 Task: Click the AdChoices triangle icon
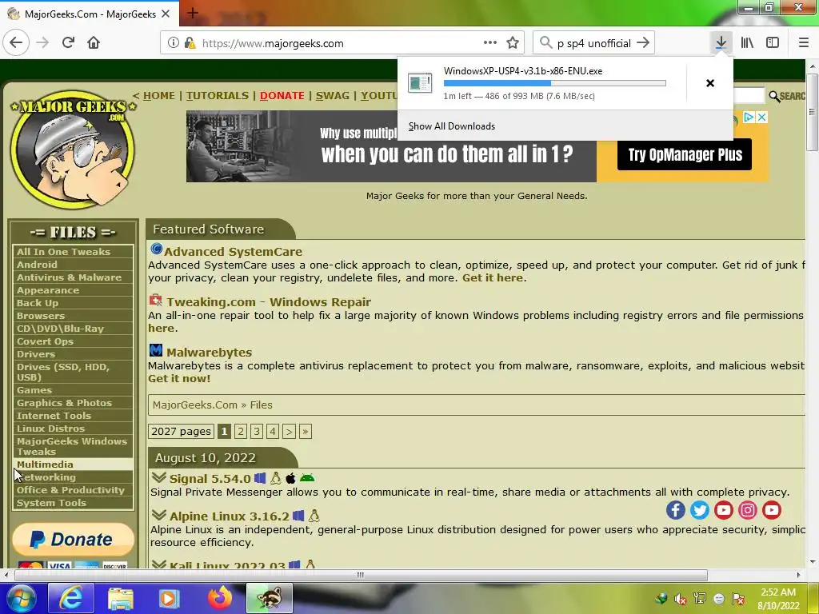749,118
